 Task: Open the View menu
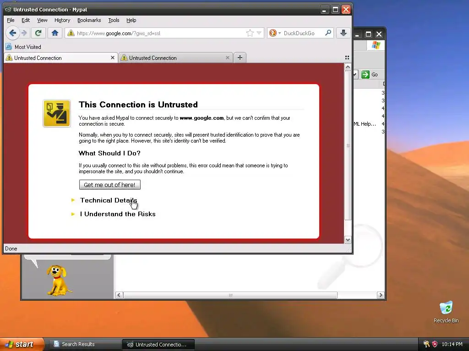point(42,20)
